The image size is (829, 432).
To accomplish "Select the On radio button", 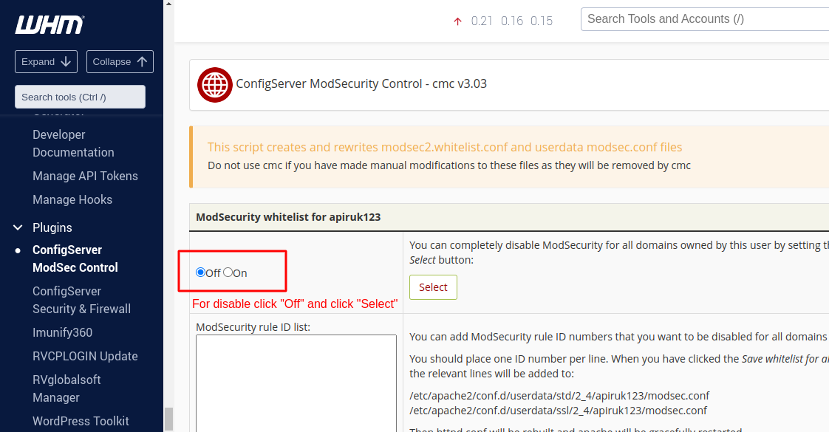I will point(228,272).
